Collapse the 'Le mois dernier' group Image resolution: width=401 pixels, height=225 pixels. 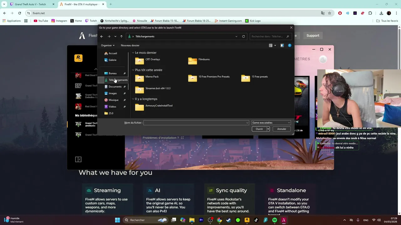133,53
